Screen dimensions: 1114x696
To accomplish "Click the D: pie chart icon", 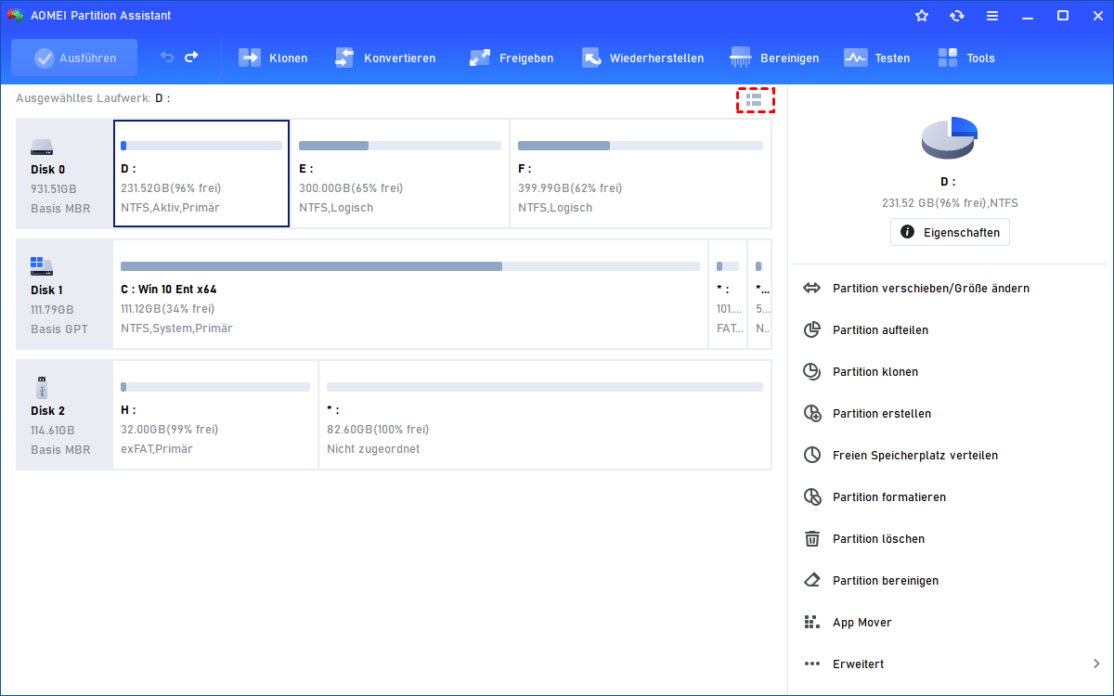I will point(950,138).
